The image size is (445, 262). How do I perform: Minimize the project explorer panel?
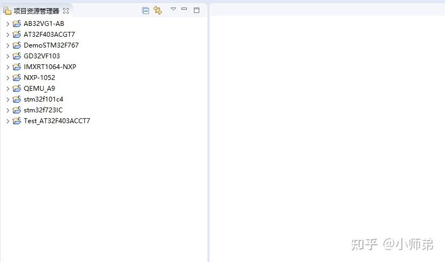pyautogui.click(x=184, y=9)
